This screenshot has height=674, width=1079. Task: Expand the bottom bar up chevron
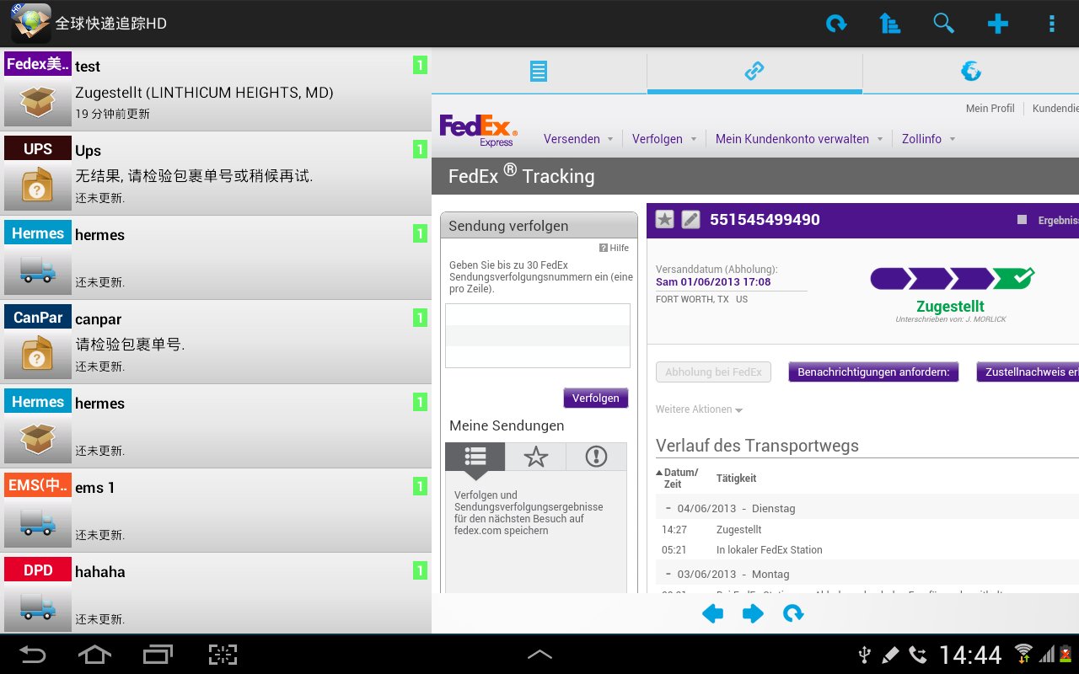[x=539, y=654]
